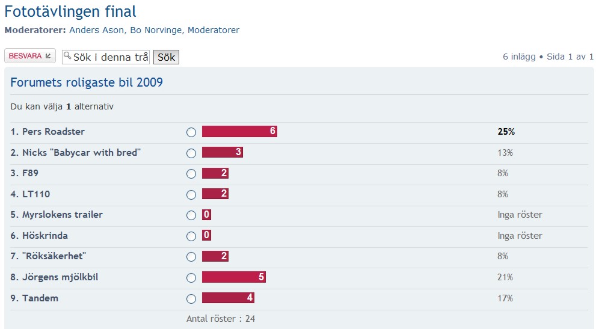Viewport: 596px width, 329px height.
Task: Open moderator Bo Norvinge's profile
Action: coord(156,30)
